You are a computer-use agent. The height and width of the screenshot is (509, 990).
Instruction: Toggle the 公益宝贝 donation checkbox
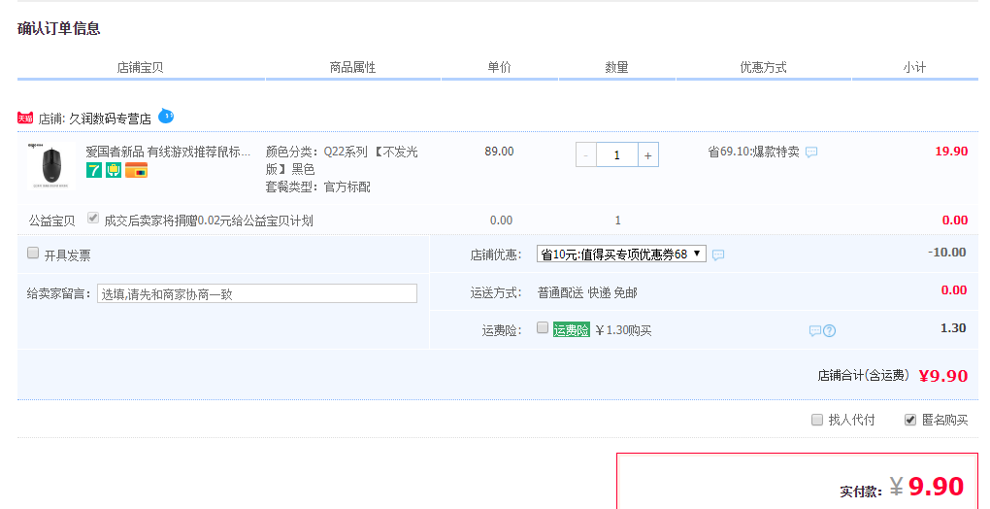pos(93,218)
